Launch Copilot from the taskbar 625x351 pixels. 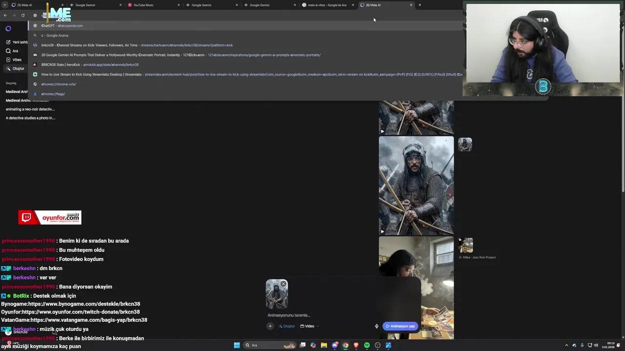pyautogui.click(x=313, y=345)
